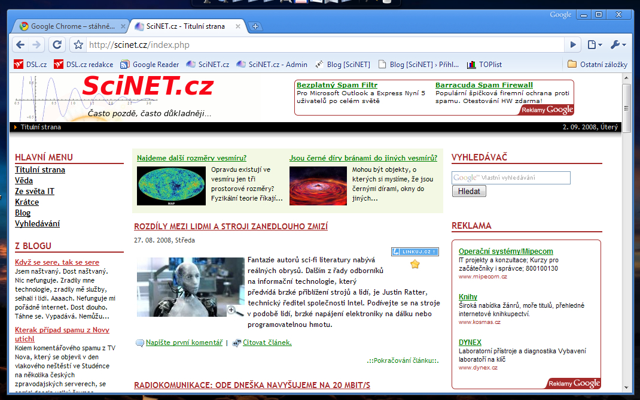The height and width of the screenshot is (400, 640).
Task: Open Blog menu item
Action: [23, 213]
